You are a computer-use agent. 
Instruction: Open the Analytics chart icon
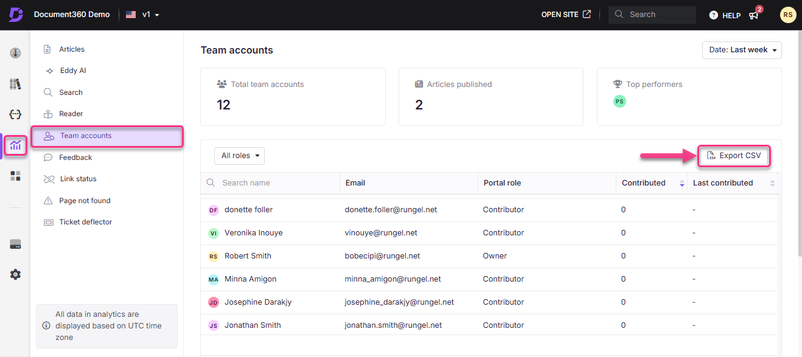pos(15,145)
